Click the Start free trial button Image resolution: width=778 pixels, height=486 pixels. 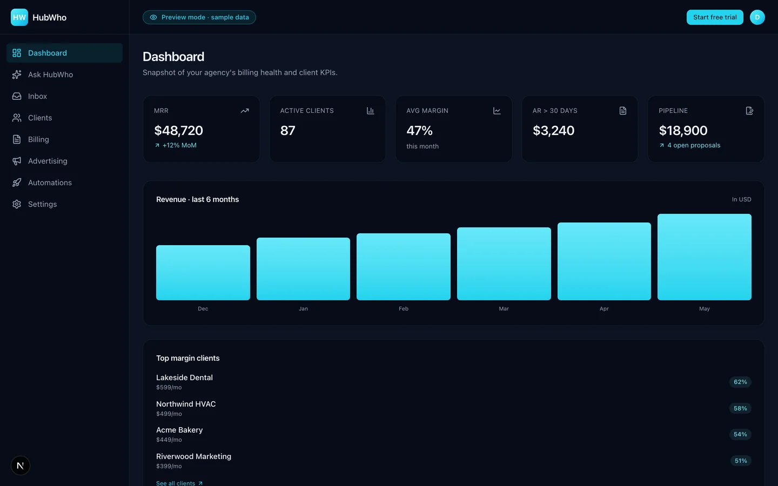coord(715,17)
